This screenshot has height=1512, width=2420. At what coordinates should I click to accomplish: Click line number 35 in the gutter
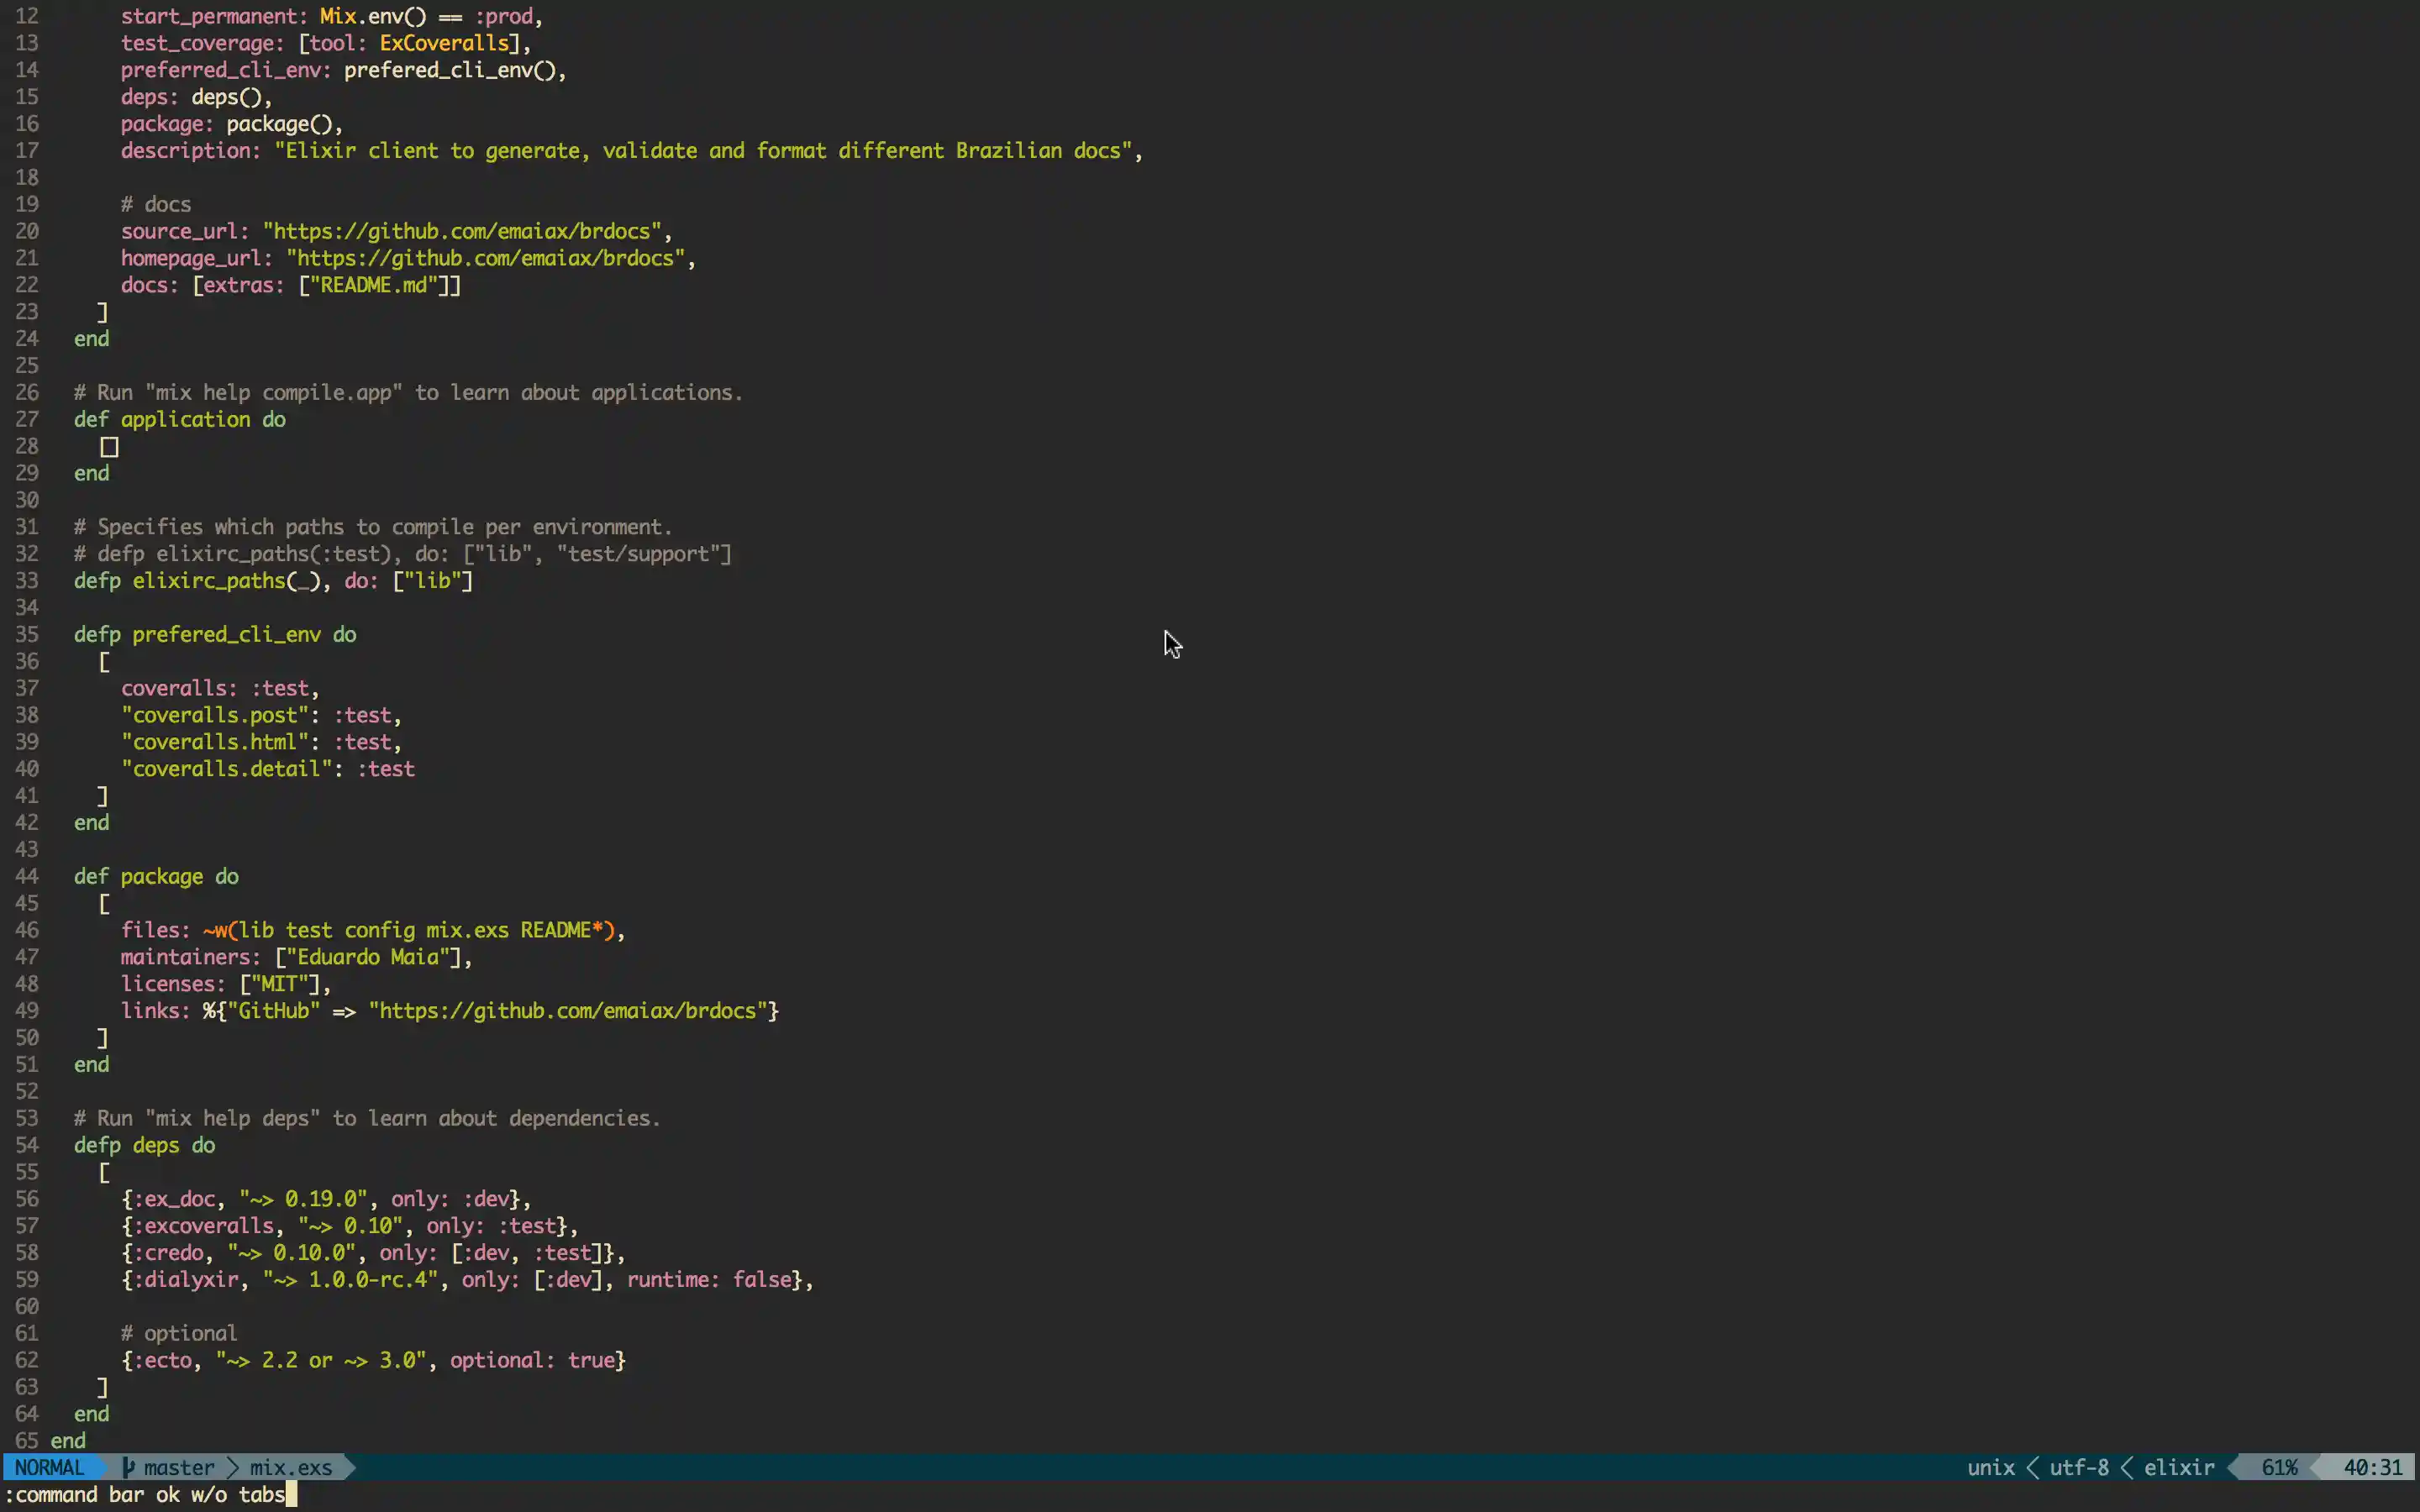27,634
